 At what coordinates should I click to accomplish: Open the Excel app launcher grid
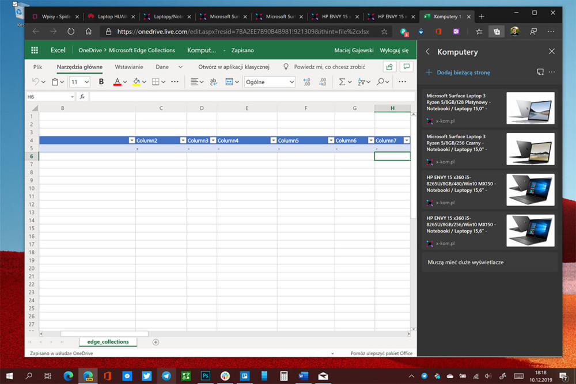coord(35,50)
